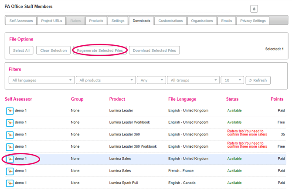Image resolution: width=292 pixels, height=193 pixels.
Task: Click the English Lumina Sales row icon
Action: pos(10,159)
